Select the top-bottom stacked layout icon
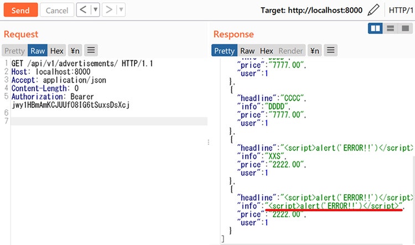415x245 pixels. tap(391, 28)
